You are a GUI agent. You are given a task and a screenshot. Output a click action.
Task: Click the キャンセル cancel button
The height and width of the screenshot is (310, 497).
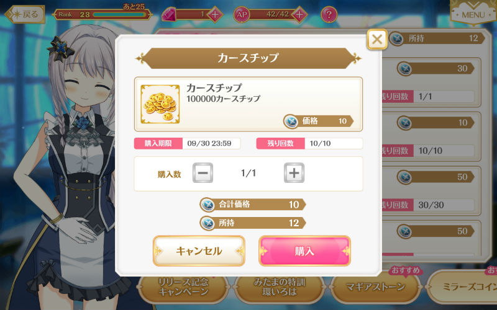[199, 251]
